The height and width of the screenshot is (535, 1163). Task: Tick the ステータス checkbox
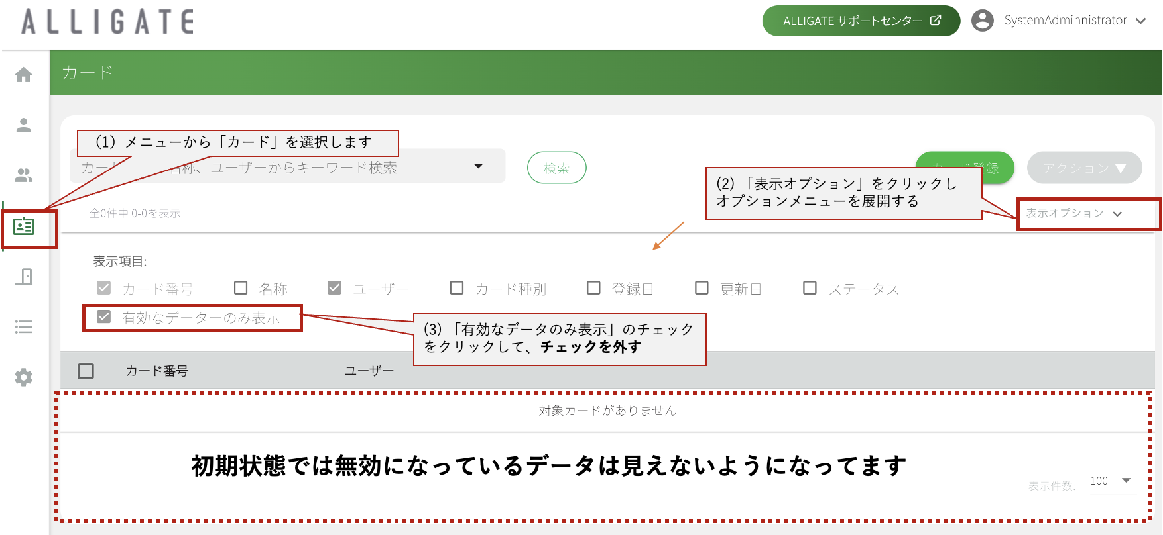tap(810, 288)
